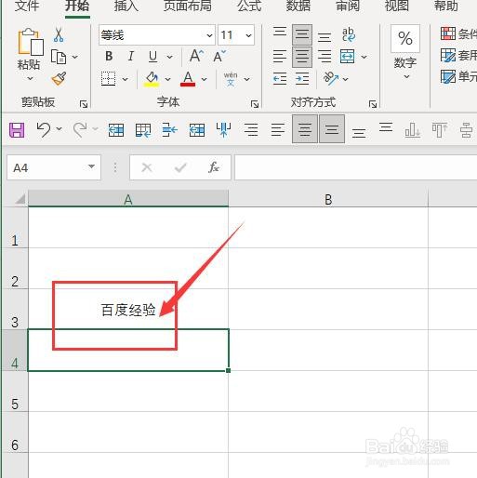
Task: Switch to the 审阅 tab
Action: [348, 6]
